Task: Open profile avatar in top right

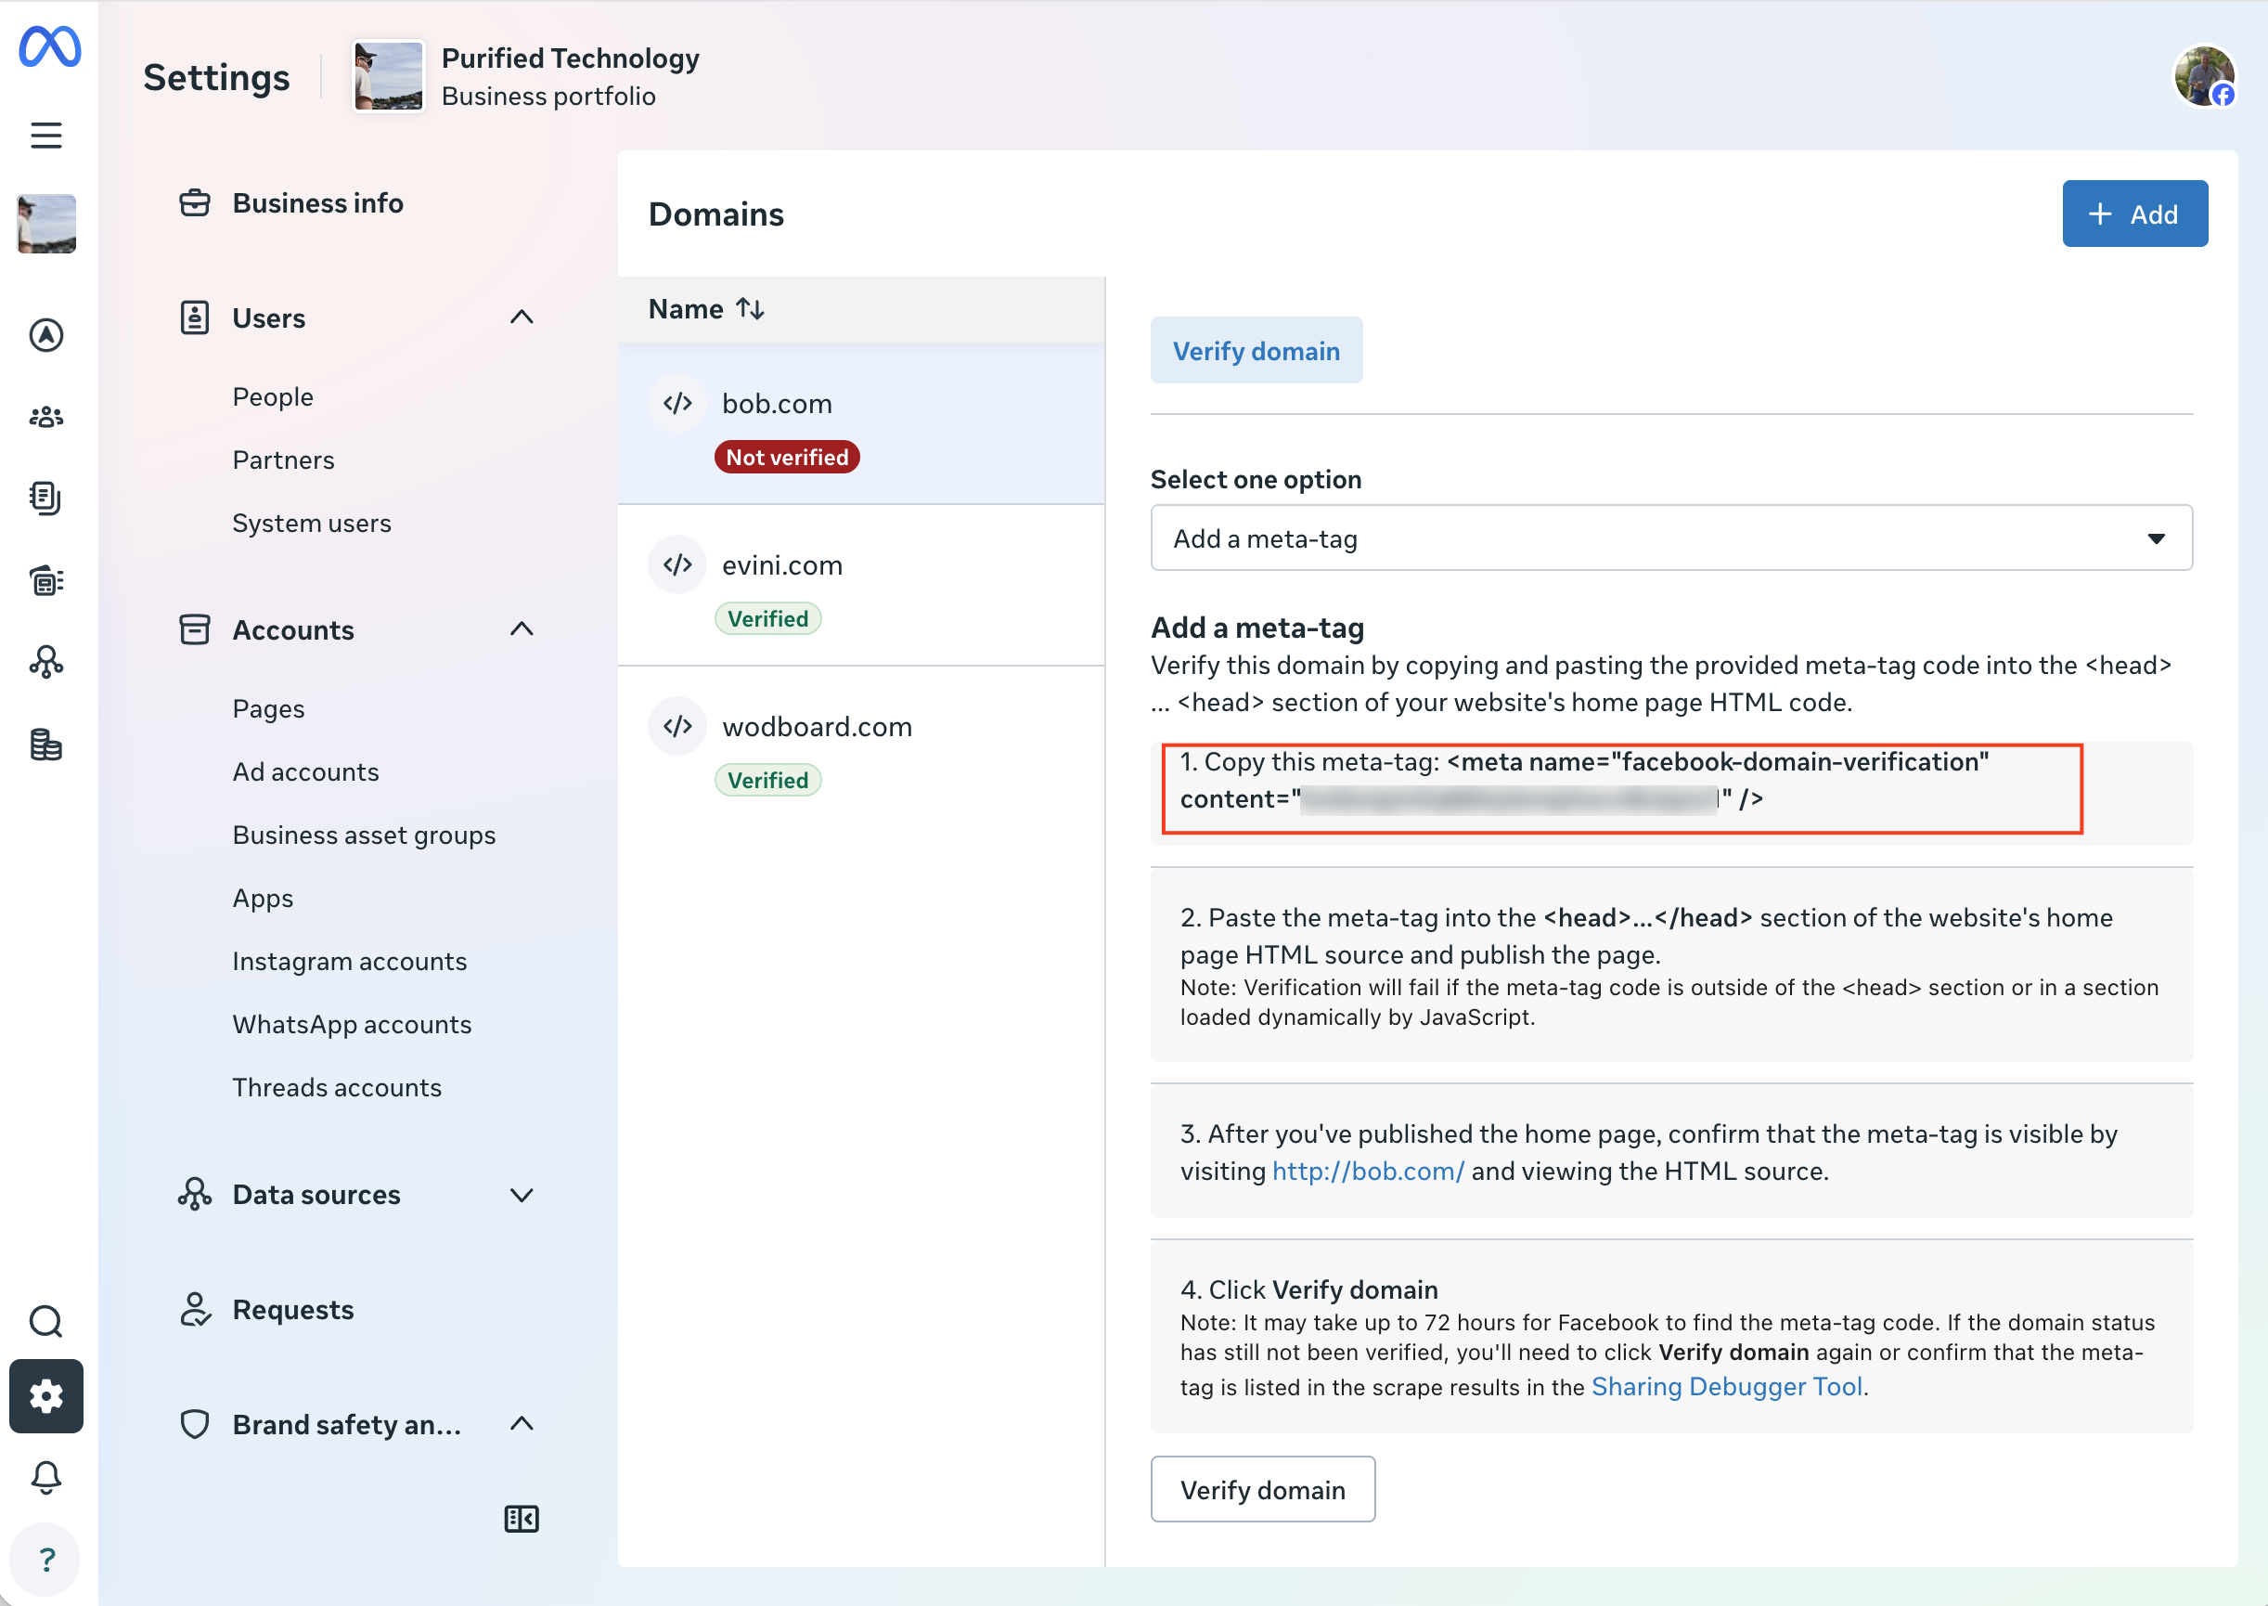Action: [2204, 76]
